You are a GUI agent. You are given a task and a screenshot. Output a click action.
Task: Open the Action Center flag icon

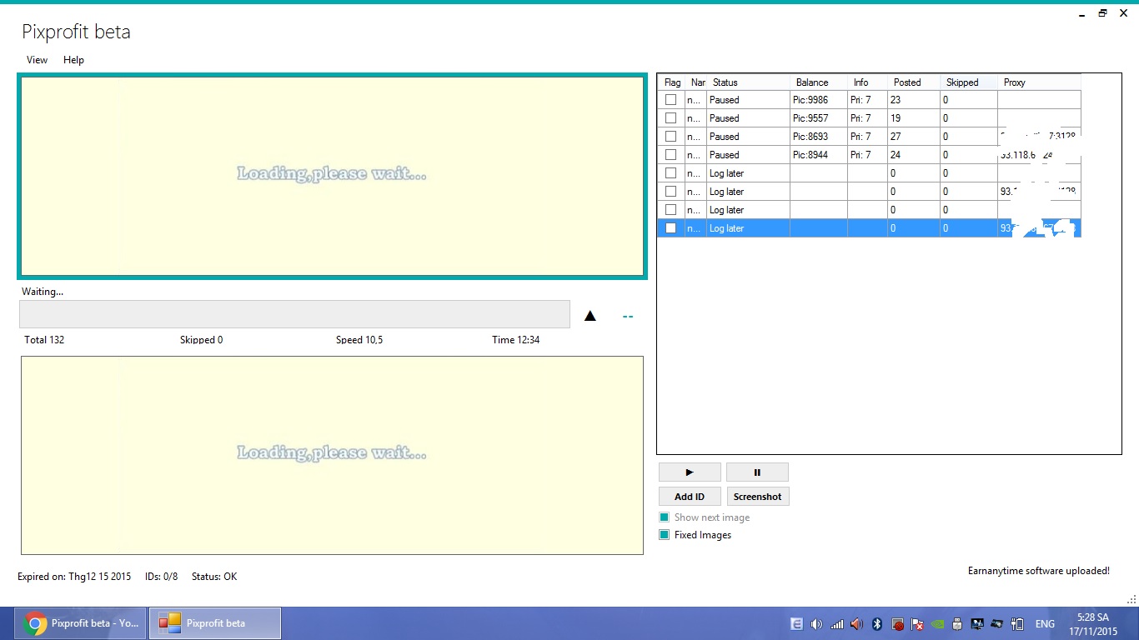click(917, 623)
